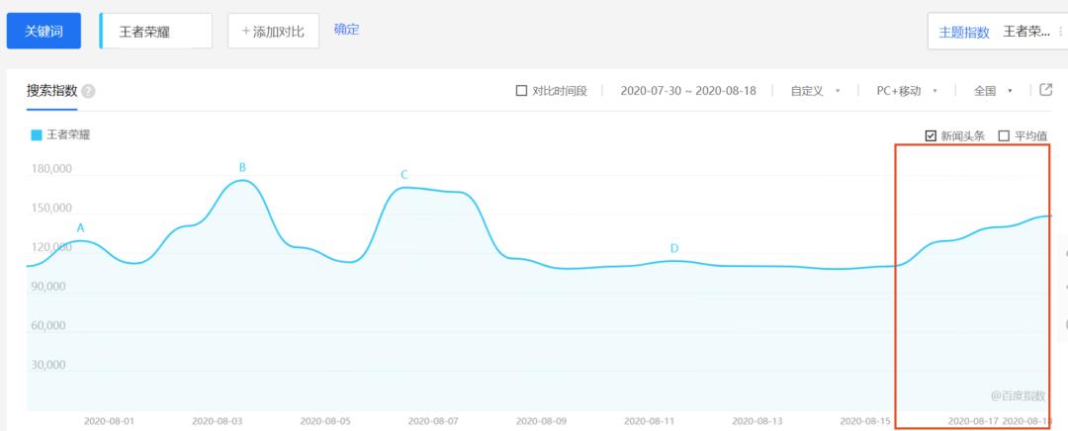This screenshot has height=431, width=1068.
Task: Expand the 全国 region dropdown
Action: click(993, 91)
